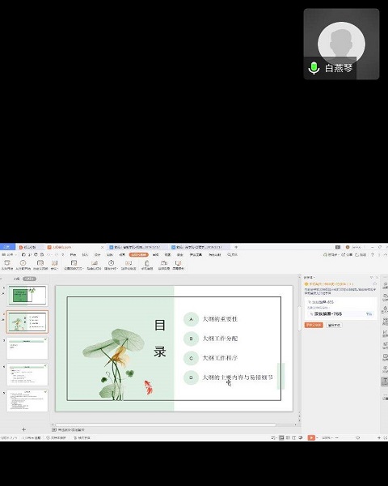
Task: Open the custom slideshow tool
Action: (40, 265)
